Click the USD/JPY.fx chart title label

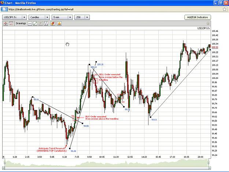tap(204, 28)
